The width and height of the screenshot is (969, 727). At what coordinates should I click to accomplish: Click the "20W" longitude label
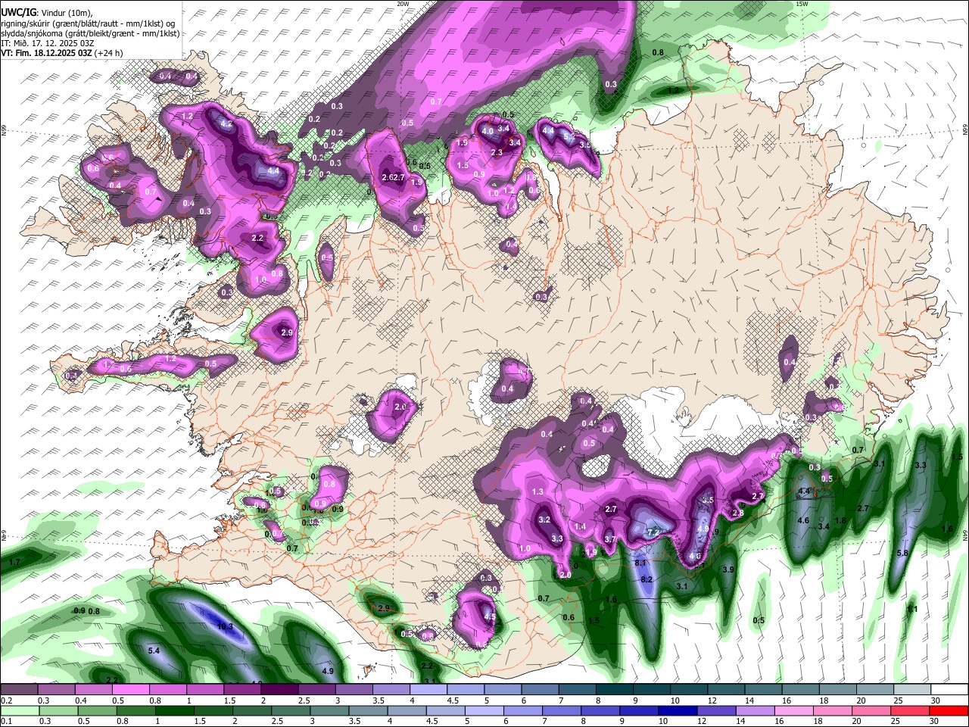pyautogui.click(x=403, y=4)
